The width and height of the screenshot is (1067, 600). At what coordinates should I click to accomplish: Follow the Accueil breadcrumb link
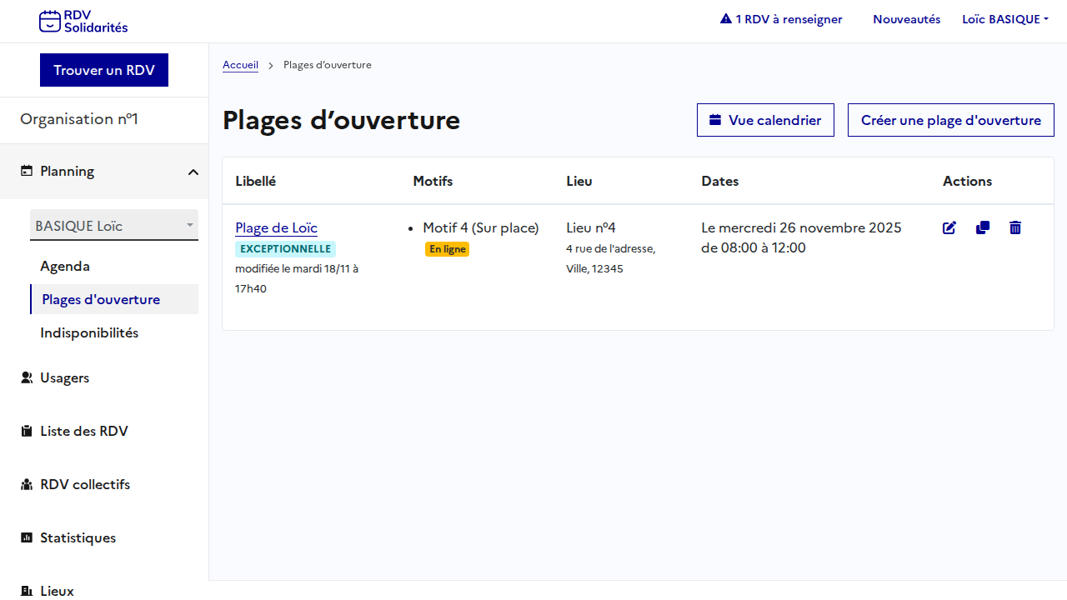pyautogui.click(x=240, y=65)
